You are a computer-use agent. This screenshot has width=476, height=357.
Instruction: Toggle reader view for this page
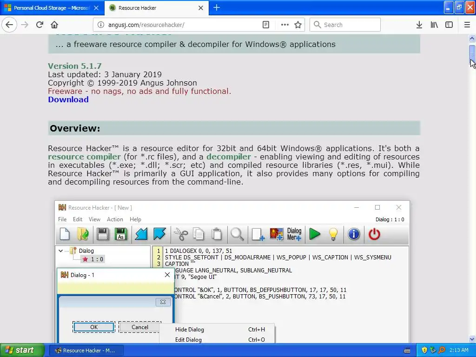coord(265,25)
